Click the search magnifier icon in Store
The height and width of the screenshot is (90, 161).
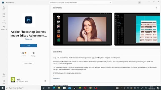(x=110, y=2)
